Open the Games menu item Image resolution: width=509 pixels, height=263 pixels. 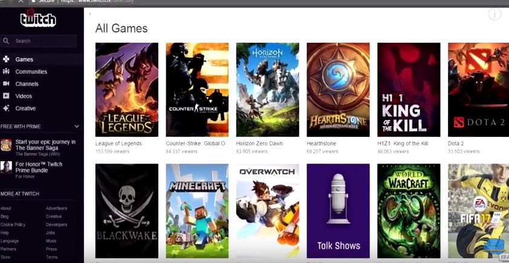[24, 59]
